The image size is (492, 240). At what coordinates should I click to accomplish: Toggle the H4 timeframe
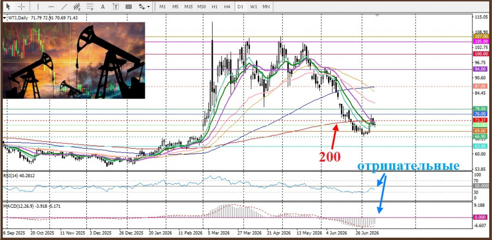point(227,6)
